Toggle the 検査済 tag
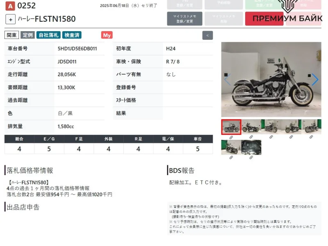This screenshot has height=246, width=328. tap(72, 35)
